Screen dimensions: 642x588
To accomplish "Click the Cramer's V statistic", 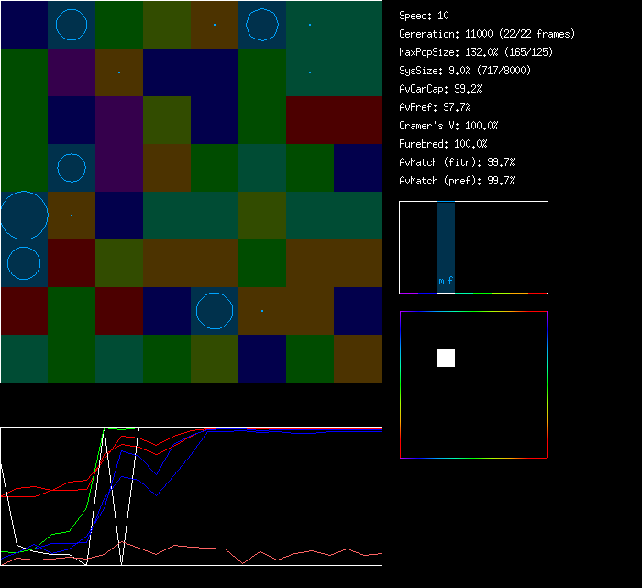I will [x=448, y=126].
